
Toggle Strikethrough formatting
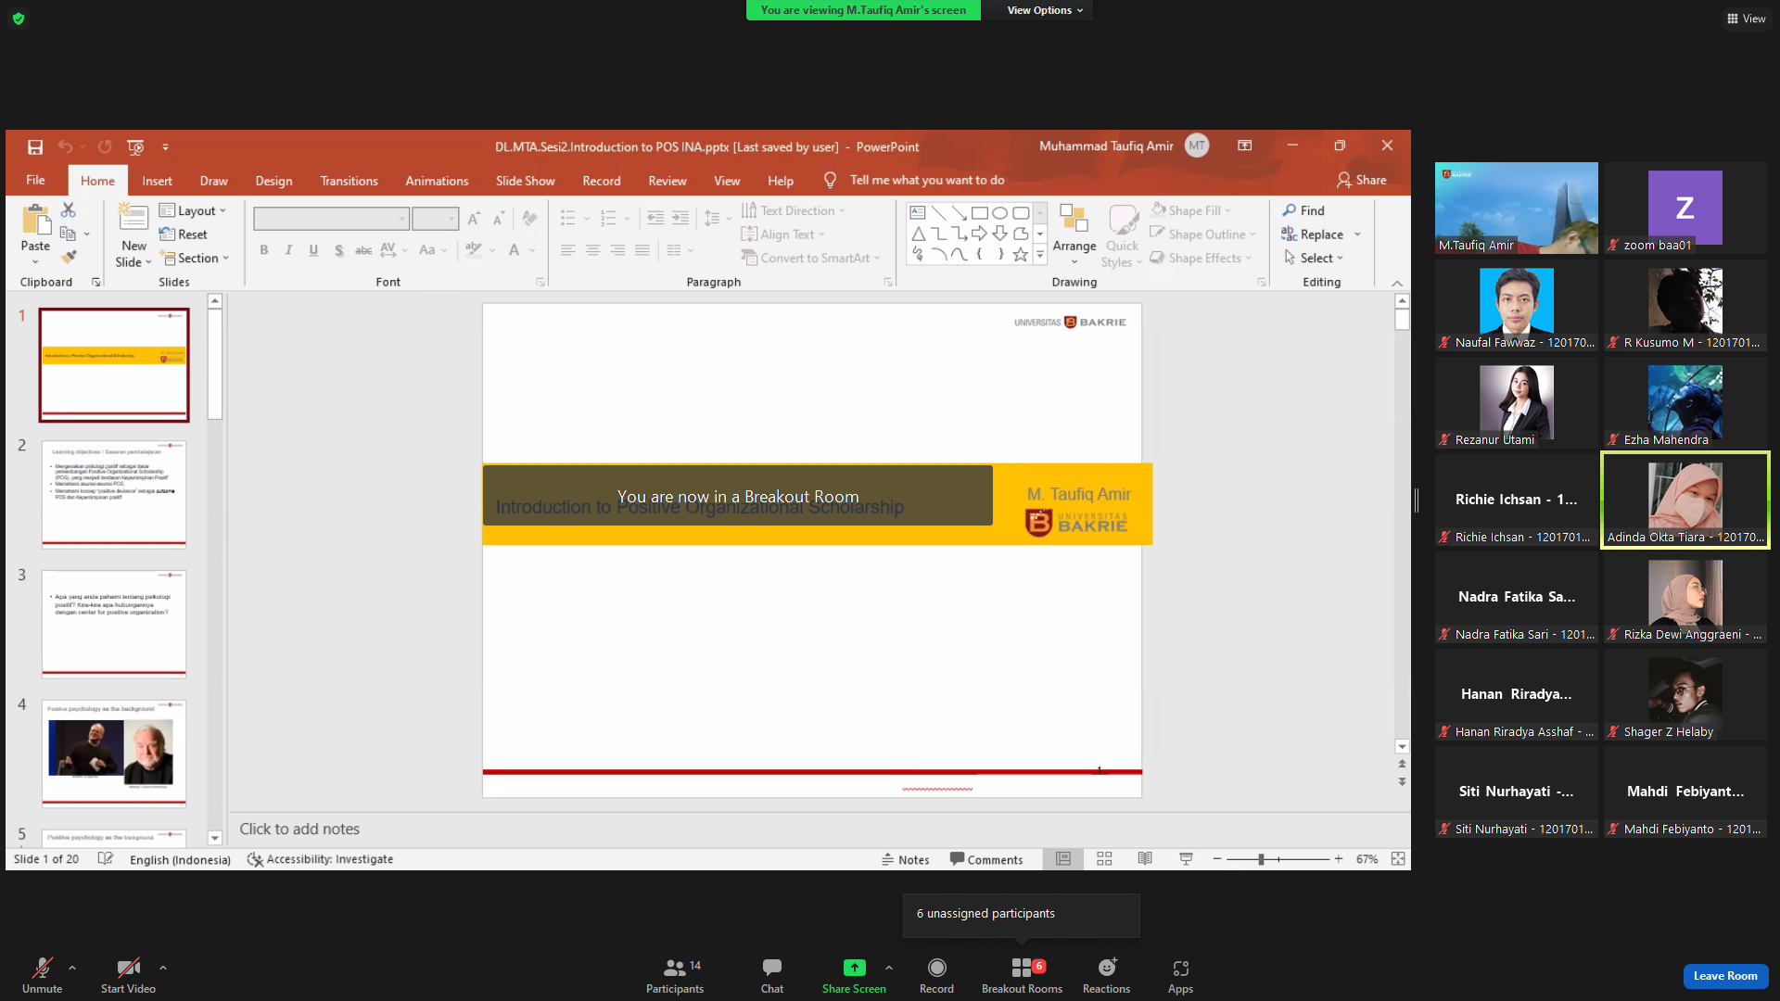(363, 250)
